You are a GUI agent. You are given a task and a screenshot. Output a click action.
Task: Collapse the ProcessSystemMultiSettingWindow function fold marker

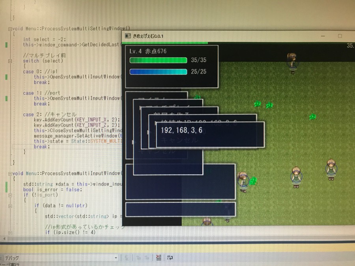pos(10,29)
